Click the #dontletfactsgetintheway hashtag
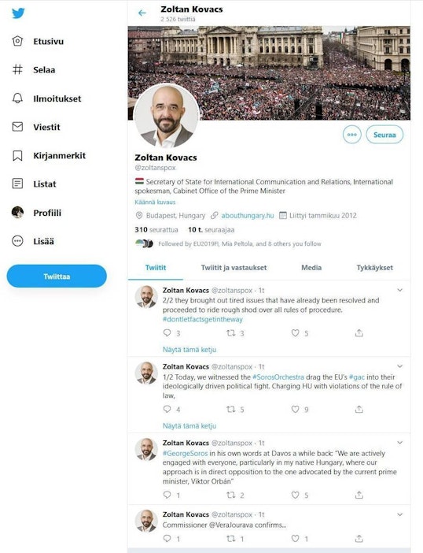This screenshot has width=423, height=553. (203, 319)
